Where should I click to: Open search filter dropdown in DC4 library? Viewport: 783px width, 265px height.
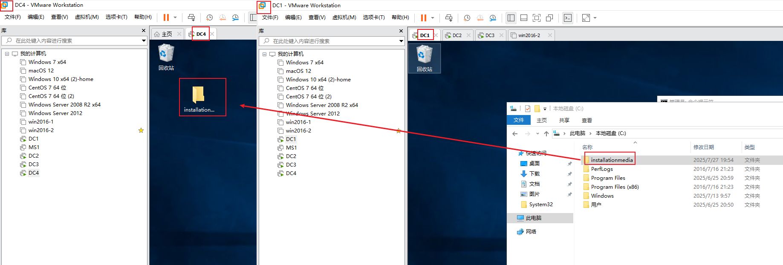point(144,40)
